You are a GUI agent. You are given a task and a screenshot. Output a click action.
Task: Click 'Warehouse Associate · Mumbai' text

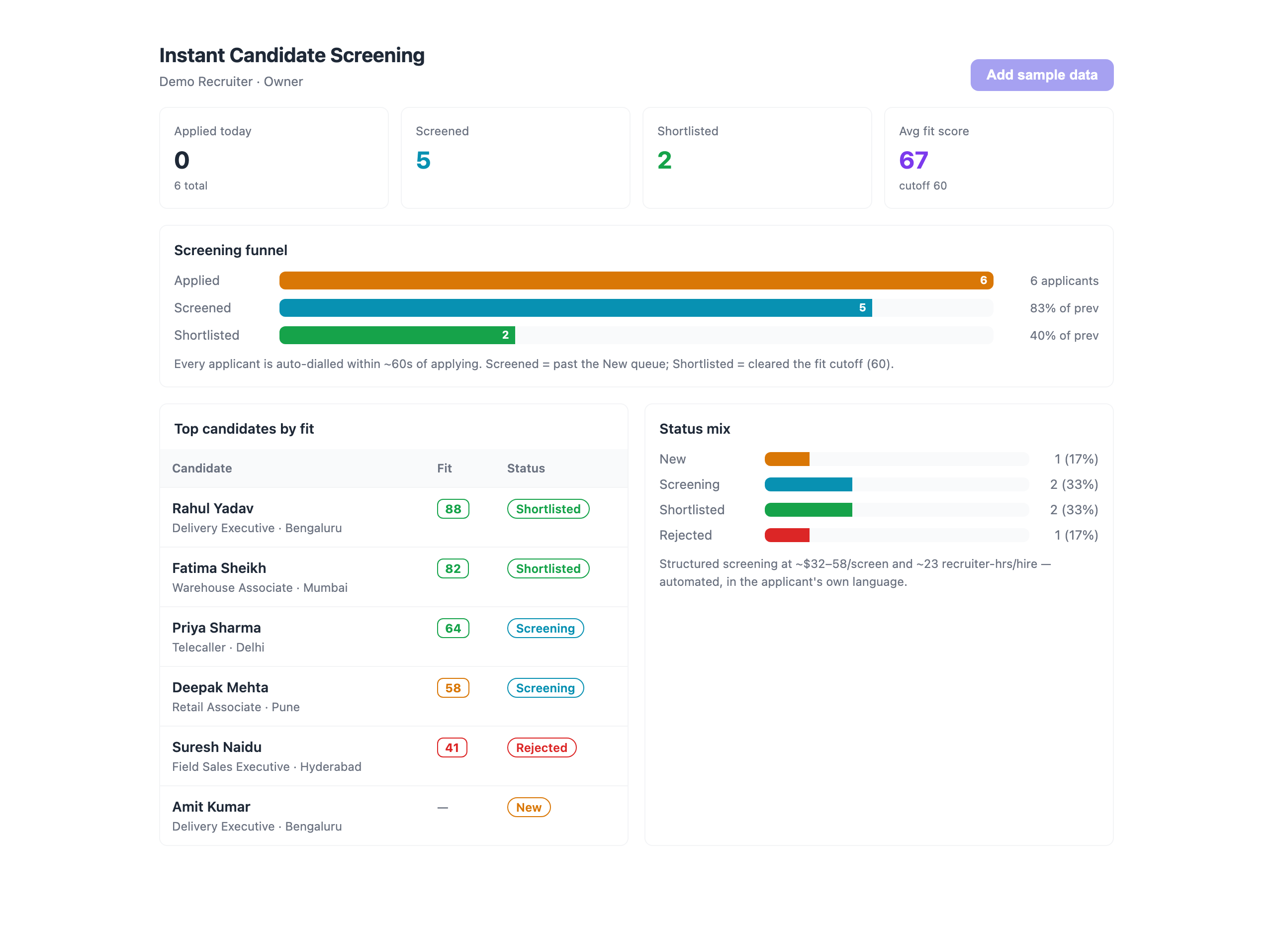(260, 587)
